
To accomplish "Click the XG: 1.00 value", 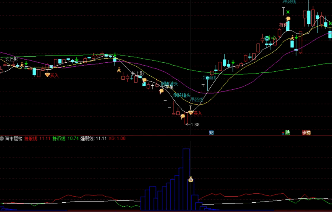I will click(x=117, y=138).
